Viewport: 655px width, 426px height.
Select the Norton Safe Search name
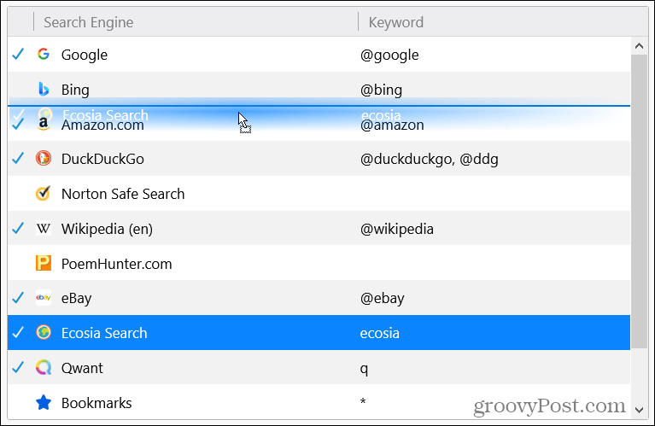pyautogui.click(x=123, y=194)
